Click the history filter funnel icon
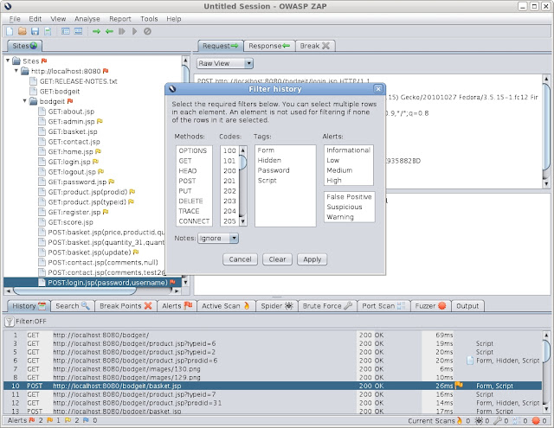The height and width of the screenshot is (428, 554). click(10, 322)
